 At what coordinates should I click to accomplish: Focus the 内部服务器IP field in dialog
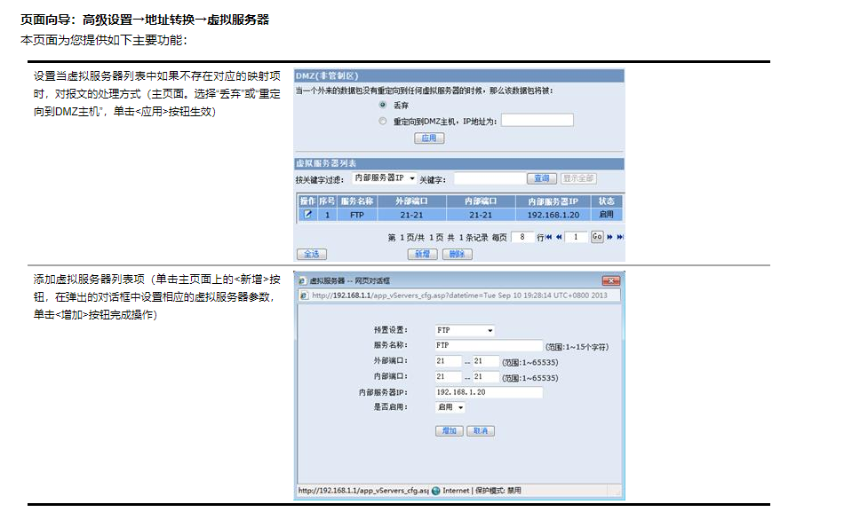tap(489, 392)
